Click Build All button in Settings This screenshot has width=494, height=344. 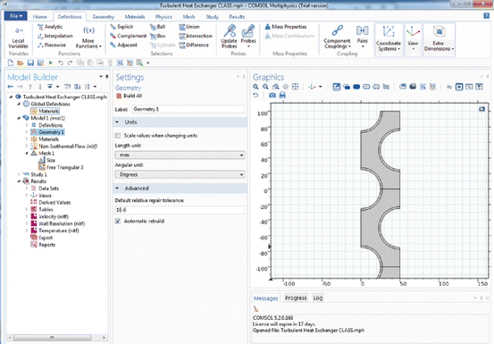tap(129, 96)
